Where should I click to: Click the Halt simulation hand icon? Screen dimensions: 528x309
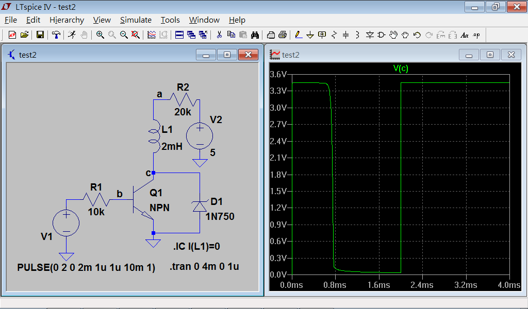pos(84,35)
